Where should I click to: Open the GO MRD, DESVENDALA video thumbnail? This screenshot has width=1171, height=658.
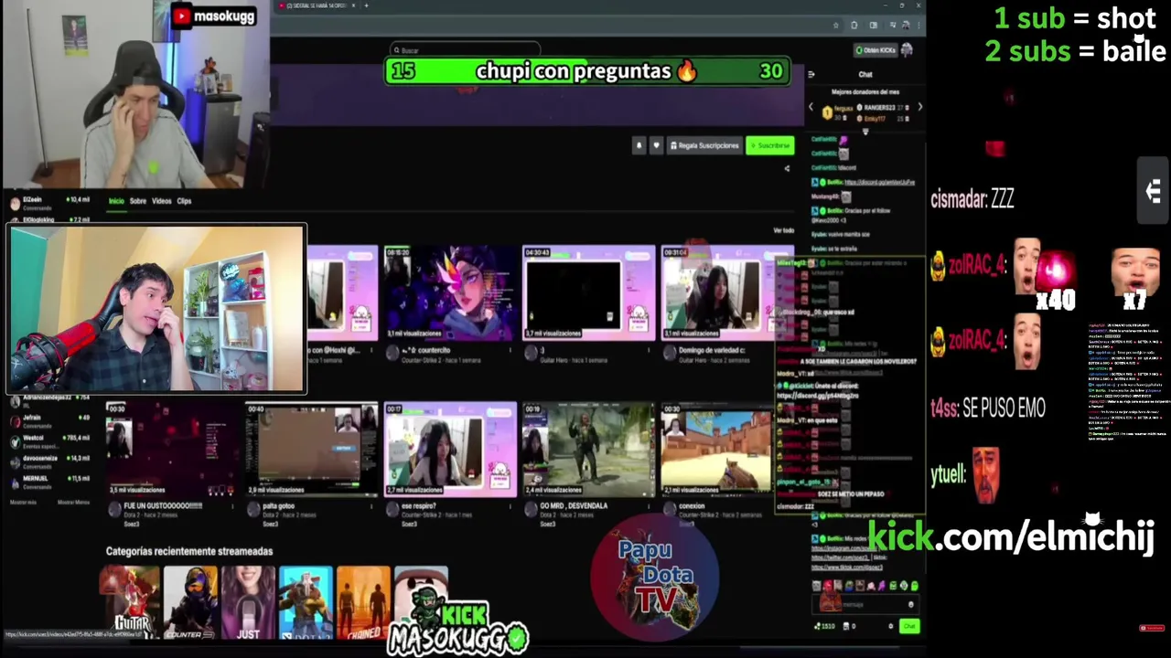point(588,449)
